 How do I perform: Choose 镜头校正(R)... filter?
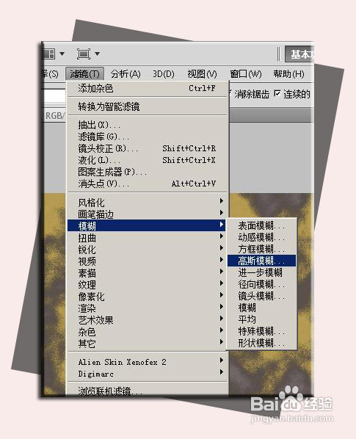[148, 148]
